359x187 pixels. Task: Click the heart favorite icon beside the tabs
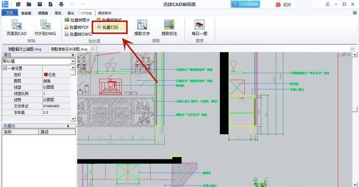[352, 49]
